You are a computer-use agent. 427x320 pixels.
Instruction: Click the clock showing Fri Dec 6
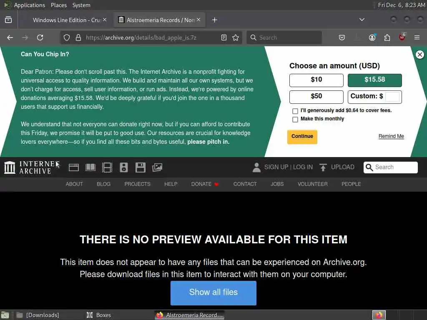pos(402,5)
